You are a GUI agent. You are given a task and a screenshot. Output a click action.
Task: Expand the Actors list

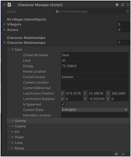[4, 30]
